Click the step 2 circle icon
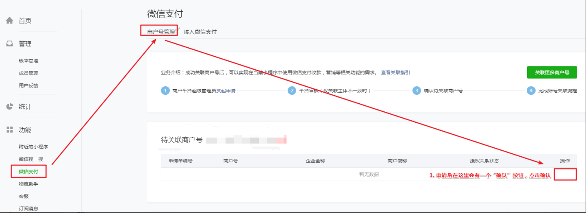 coord(292,91)
